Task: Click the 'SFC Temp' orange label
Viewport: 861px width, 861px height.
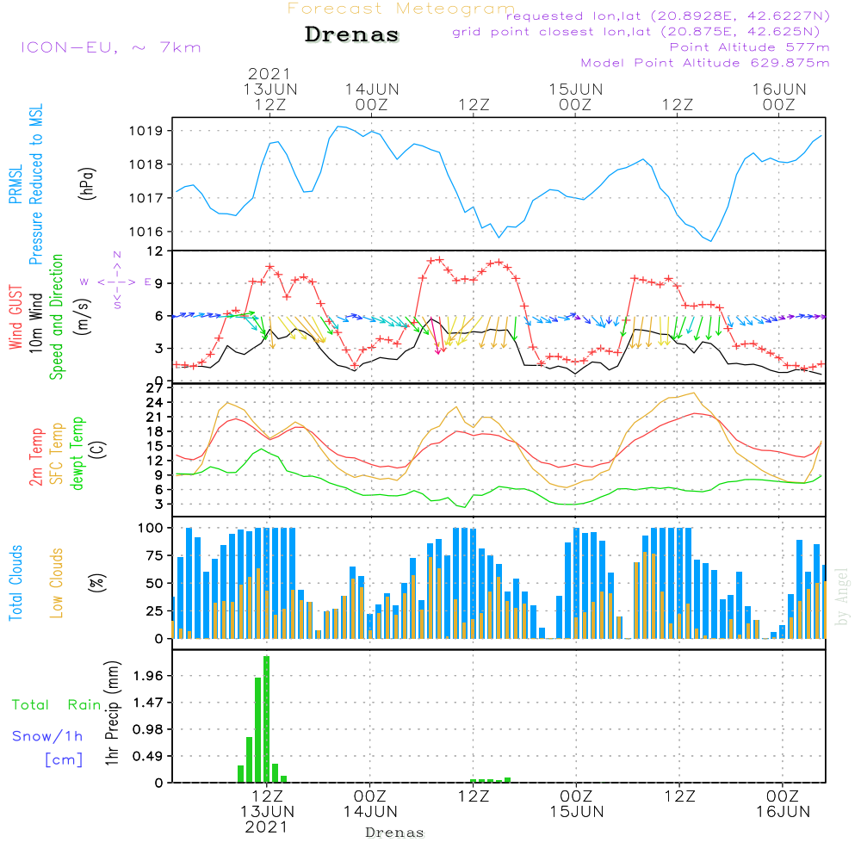Action: [x=57, y=454]
